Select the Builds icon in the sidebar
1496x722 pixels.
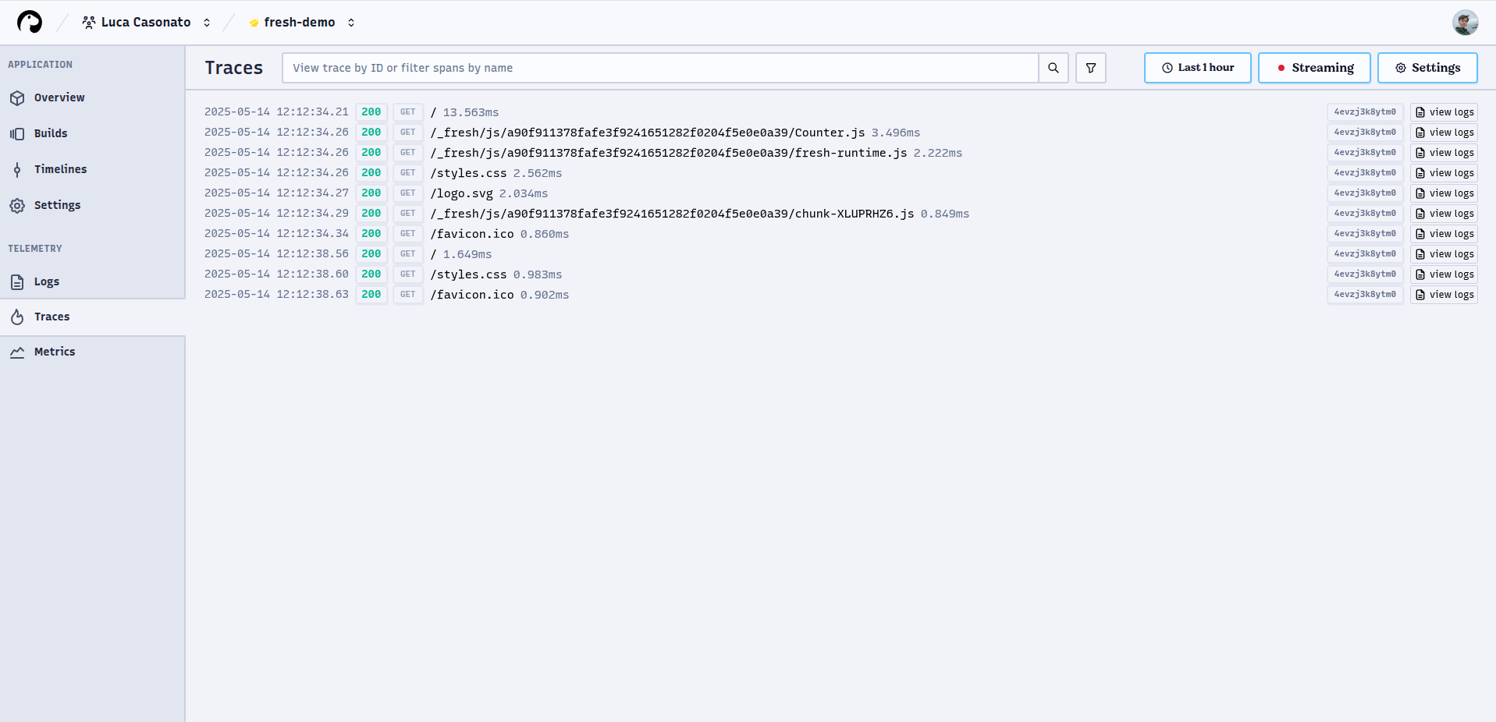click(x=17, y=133)
